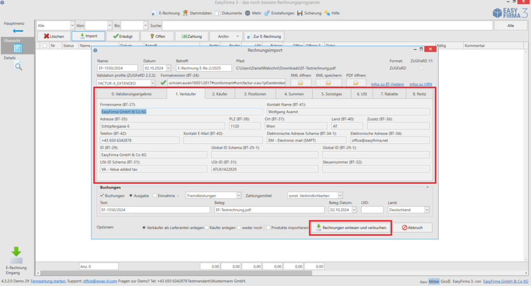Click the Import button

coord(88,36)
